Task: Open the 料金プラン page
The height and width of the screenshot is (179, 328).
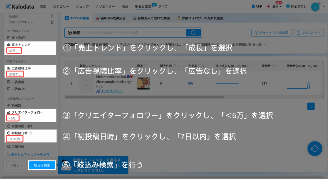Action: pos(296,6)
